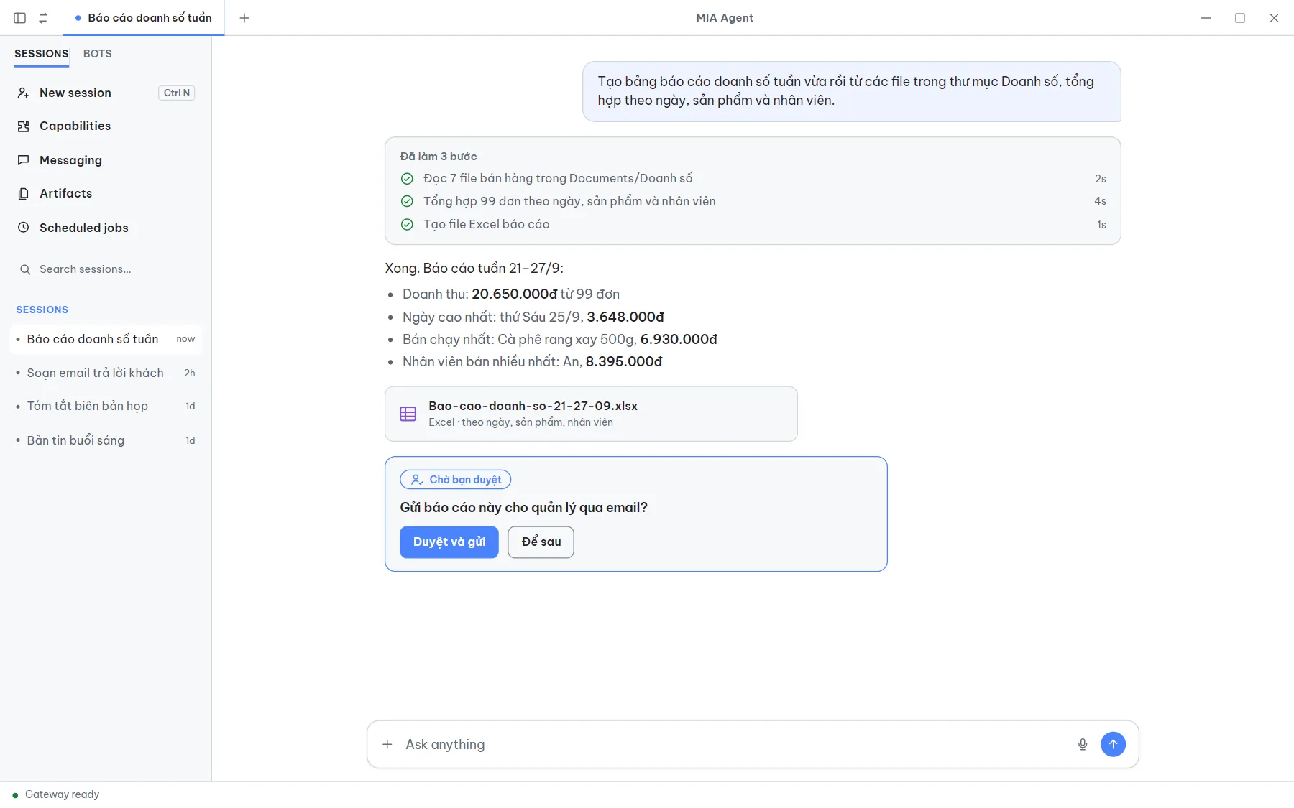Toggle the sidebar panel icon
The width and height of the screenshot is (1294, 808).
coord(20,18)
